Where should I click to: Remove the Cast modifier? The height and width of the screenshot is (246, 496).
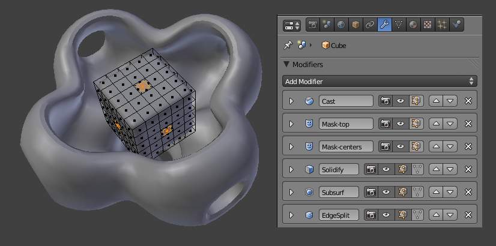point(468,101)
